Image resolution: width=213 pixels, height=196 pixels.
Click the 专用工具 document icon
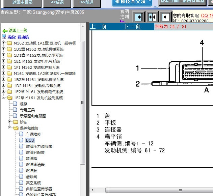15,110
